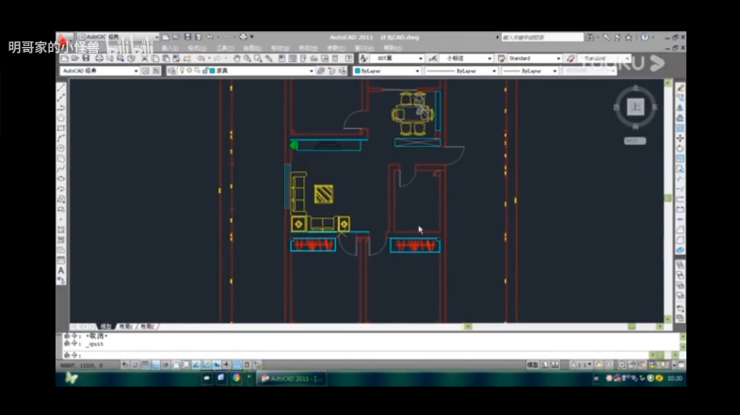740x415 pixels.
Task: Click the Windows Start button
Action: coord(72,377)
